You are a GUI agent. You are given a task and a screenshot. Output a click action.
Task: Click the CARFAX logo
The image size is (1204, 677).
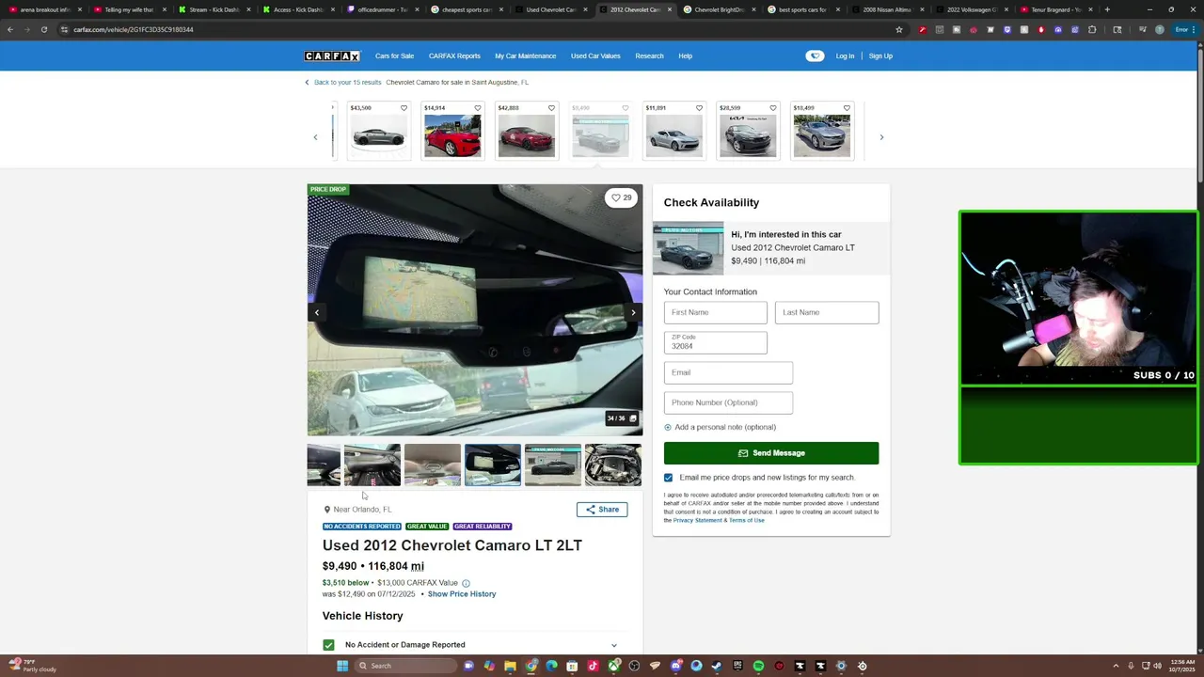(x=332, y=56)
